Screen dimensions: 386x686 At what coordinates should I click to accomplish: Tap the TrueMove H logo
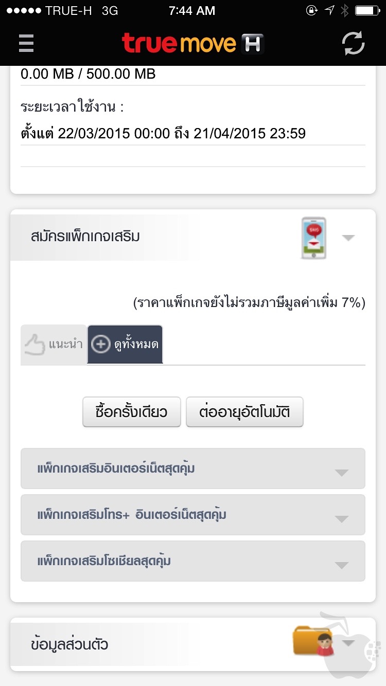coord(193,43)
